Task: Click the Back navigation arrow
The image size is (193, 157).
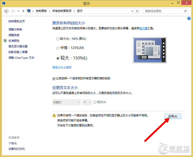Action: tap(6, 11)
